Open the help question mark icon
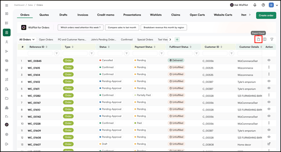This screenshot has width=281, height=152. pos(263,5)
